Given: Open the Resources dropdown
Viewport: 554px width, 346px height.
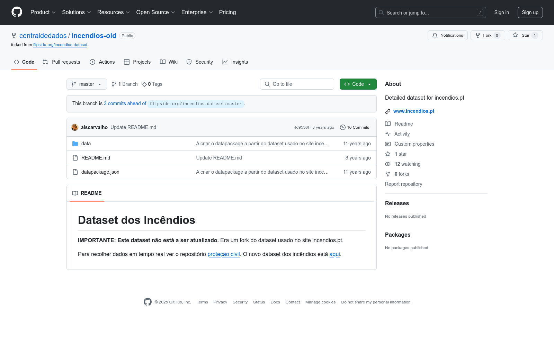Looking at the screenshot, I should point(114,12).
